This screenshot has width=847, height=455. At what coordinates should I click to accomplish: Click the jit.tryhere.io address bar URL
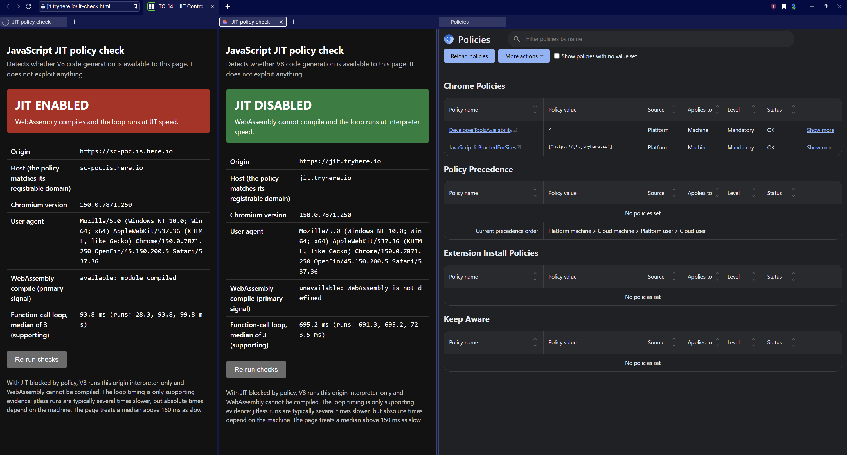click(78, 6)
